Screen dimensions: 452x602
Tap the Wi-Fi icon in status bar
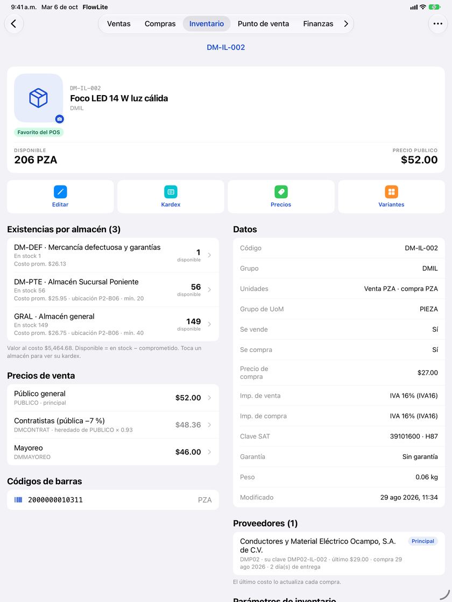(x=423, y=7)
